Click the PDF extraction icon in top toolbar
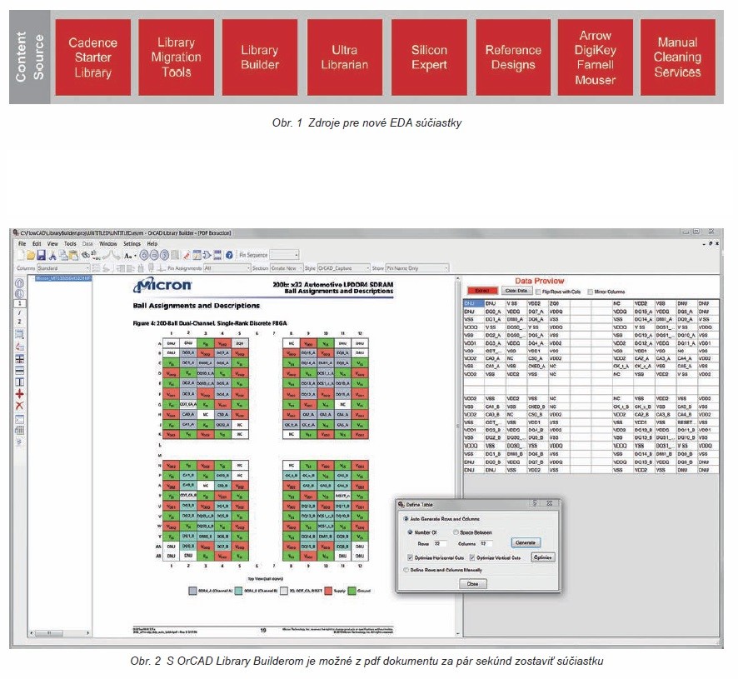738x679 pixels. click(187, 255)
